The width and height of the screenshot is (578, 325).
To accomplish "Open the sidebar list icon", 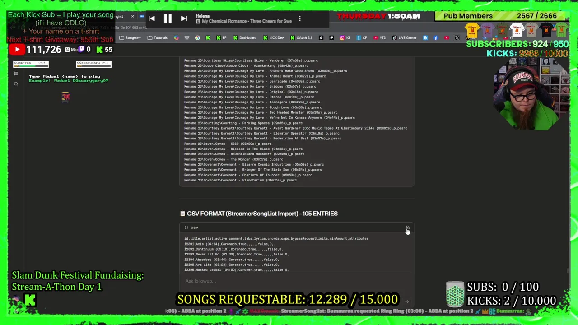I will [x=16, y=74].
